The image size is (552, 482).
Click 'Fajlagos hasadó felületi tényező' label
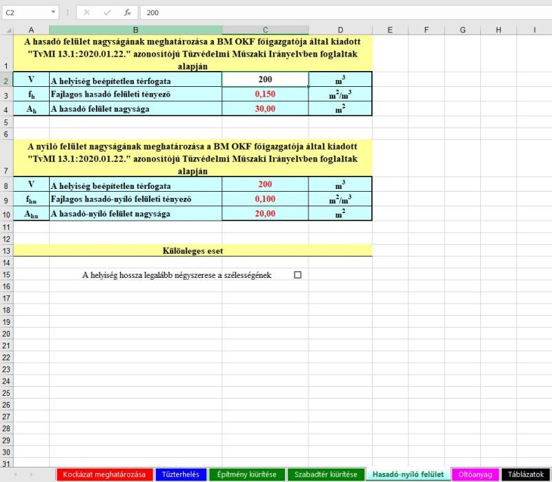coord(110,94)
